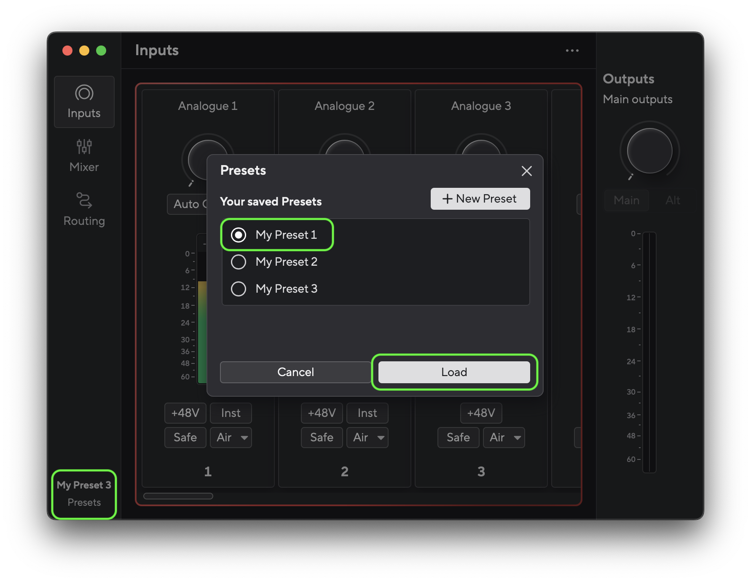This screenshot has width=751, height=582.
Task: Open Presets via the My Preset 3 sidebar item
Action: tap(84, 494)
